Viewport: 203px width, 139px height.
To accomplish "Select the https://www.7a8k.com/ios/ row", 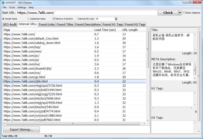I will (74, 64).
